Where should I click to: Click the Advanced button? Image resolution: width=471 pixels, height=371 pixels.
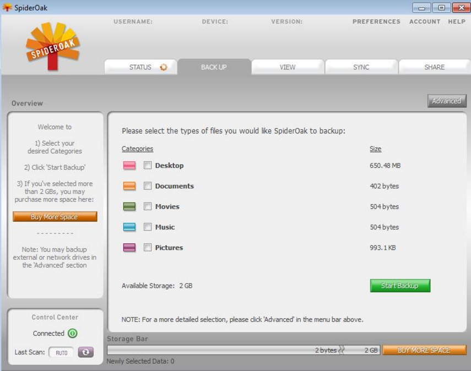[447, 101]
